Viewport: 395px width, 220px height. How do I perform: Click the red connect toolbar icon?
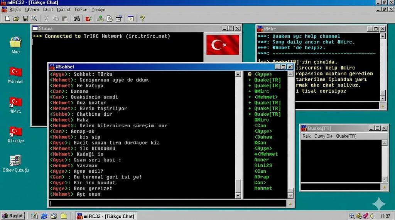pos(88,18)
